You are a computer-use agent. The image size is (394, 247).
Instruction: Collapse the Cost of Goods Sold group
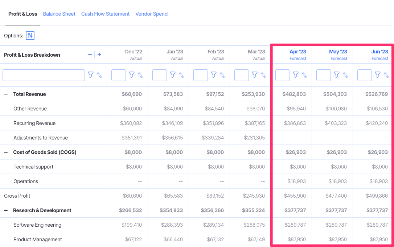(7, 152)
